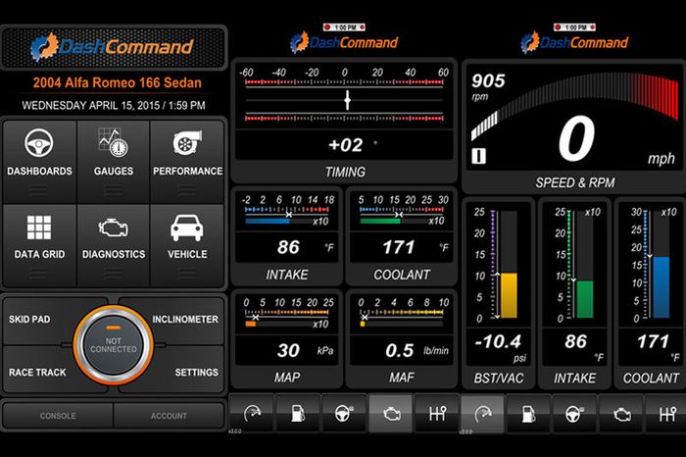Click the blue COOLANT vertical bar
This screenshot has width=686, height=457.
[x=661, y=287]
